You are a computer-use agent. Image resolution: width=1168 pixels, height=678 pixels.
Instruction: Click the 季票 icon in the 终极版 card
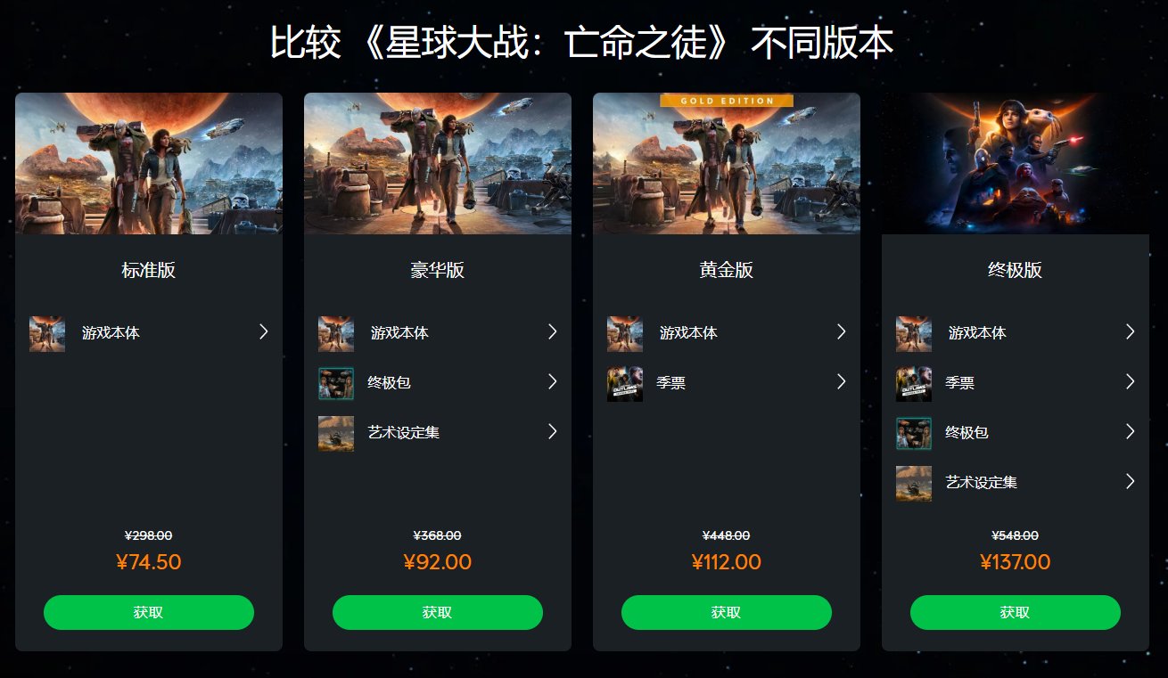[914, 383]
